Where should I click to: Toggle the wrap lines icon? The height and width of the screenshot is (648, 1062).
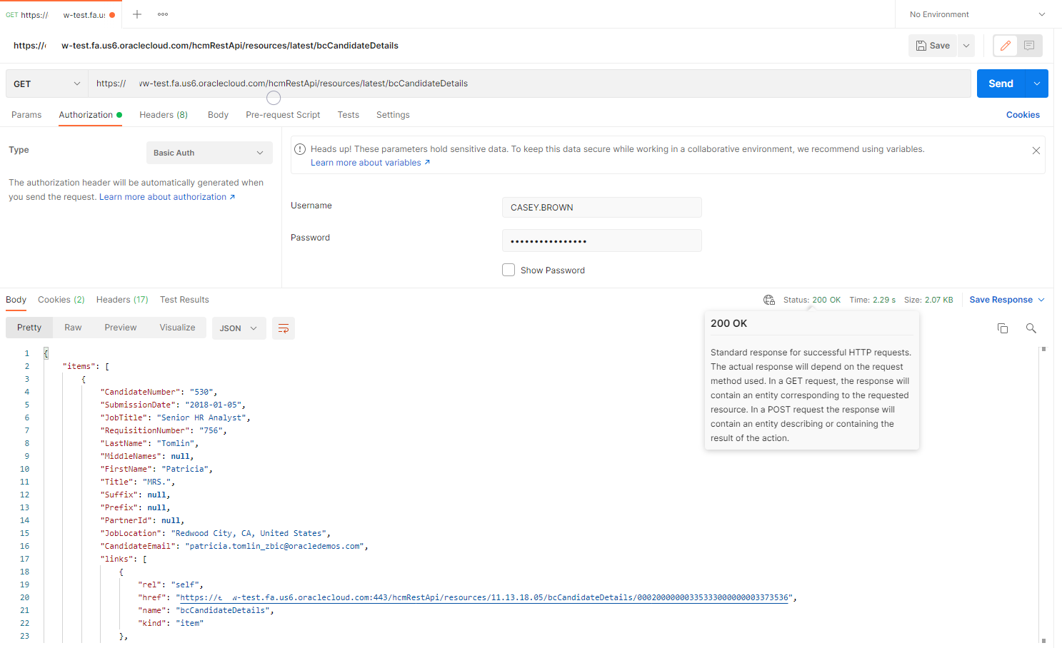coord(284,328)
